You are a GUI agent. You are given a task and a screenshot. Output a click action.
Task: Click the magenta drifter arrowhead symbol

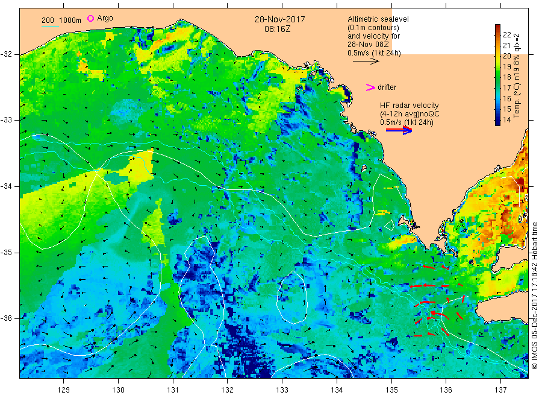pyautogui.click(x=370, y=87)
